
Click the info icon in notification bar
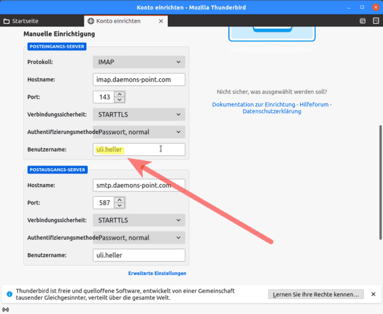point(9,294)
